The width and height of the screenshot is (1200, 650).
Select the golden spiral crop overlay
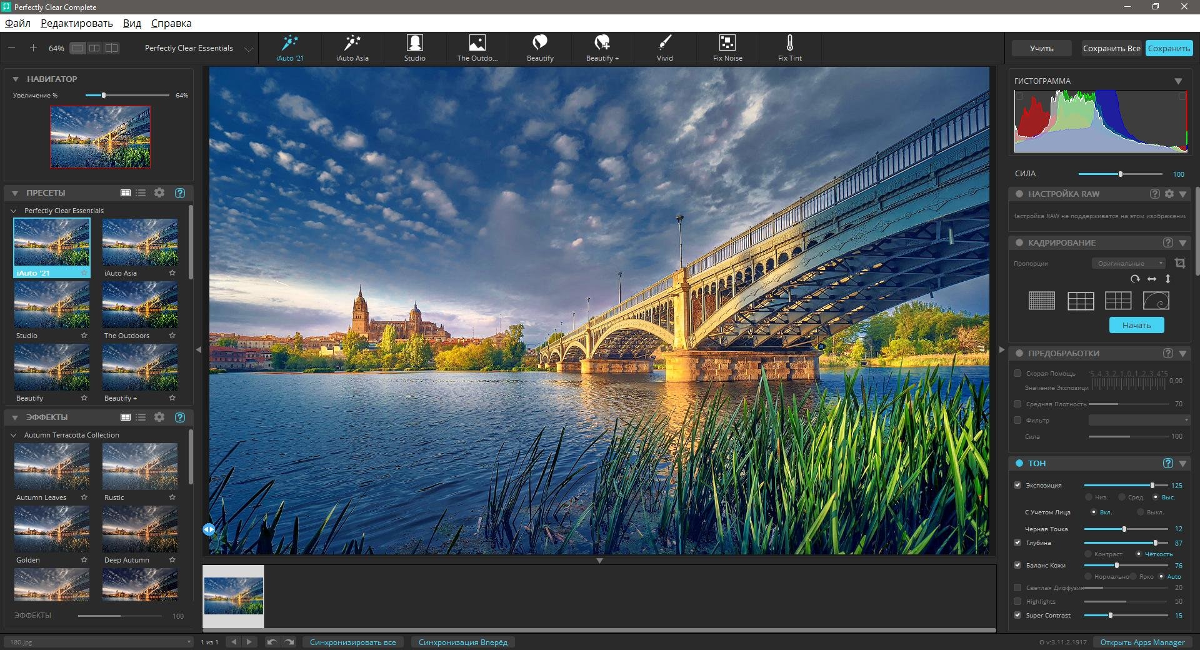tap(1156, 301)
